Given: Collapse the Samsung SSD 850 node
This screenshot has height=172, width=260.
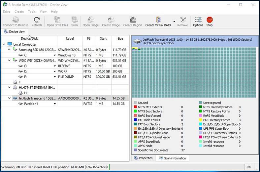Looking at the screenshot, I should (9, 50).
